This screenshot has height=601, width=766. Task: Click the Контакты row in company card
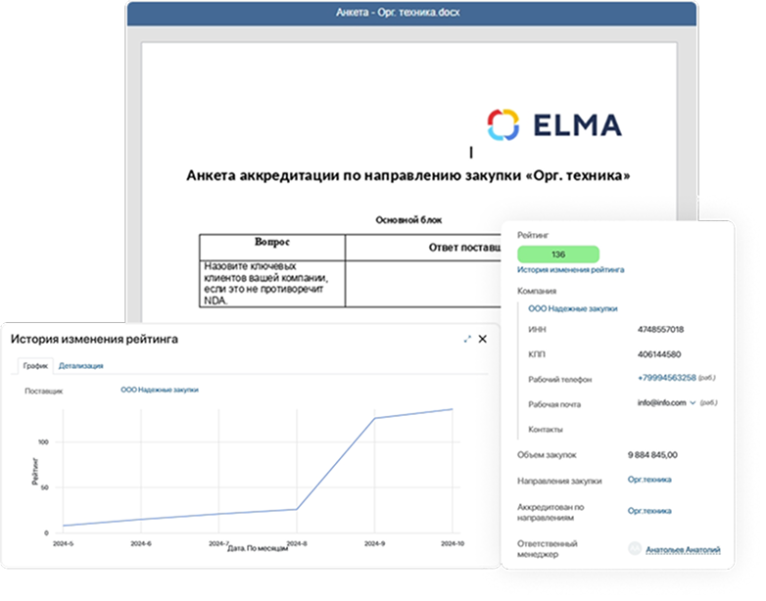point(546,430)
